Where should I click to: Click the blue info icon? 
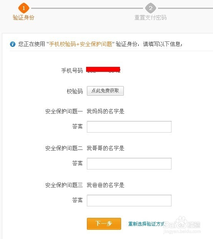tap(13, 44)
